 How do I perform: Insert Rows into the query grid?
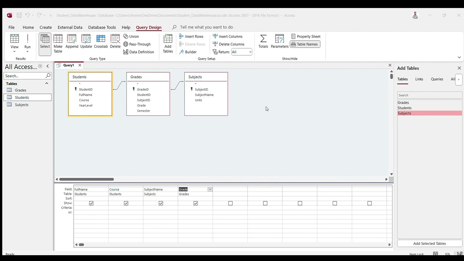click(x=191, y=36)
